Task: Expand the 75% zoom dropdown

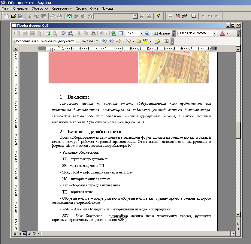Action: (141, 33)
